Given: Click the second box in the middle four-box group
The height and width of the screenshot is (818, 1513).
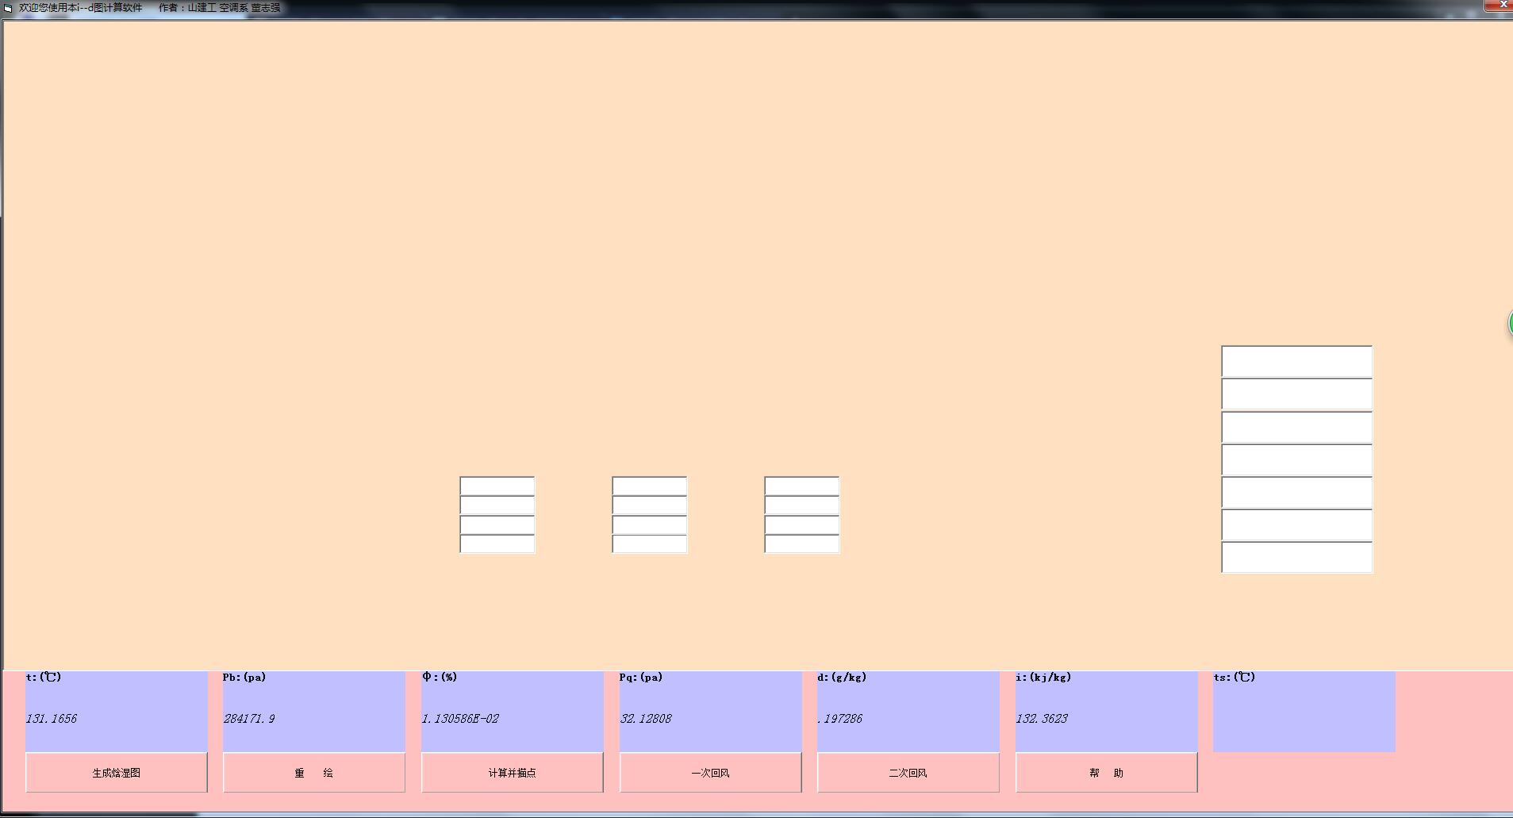Looking at the screenshot, I should click(x=650, y=505).
